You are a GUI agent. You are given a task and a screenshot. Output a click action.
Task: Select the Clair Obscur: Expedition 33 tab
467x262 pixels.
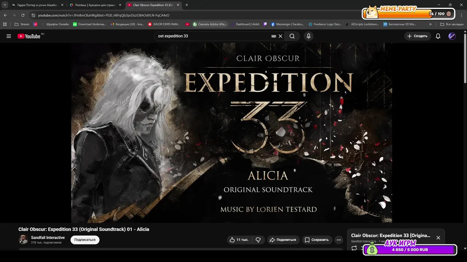coord(153,5)
